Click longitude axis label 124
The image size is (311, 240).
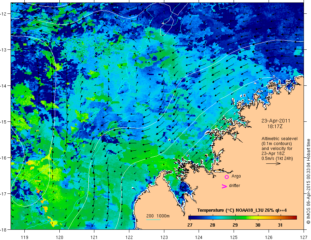pos(199,237)
